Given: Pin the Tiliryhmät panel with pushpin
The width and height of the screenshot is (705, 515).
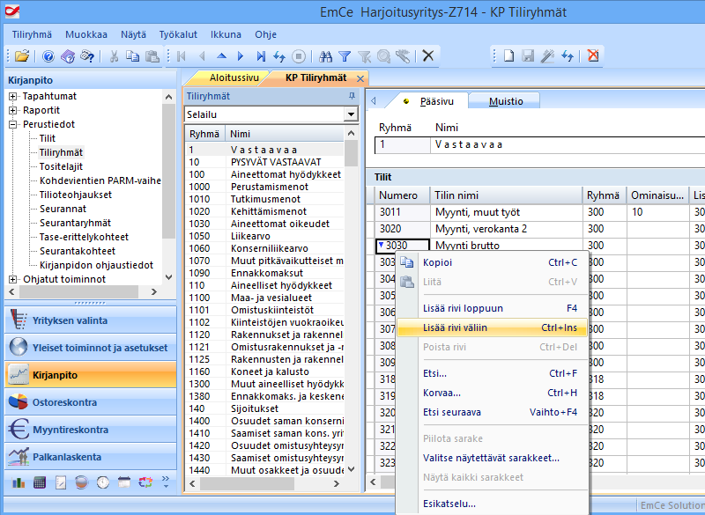Looking at the screenshot, I should [352, 96].
